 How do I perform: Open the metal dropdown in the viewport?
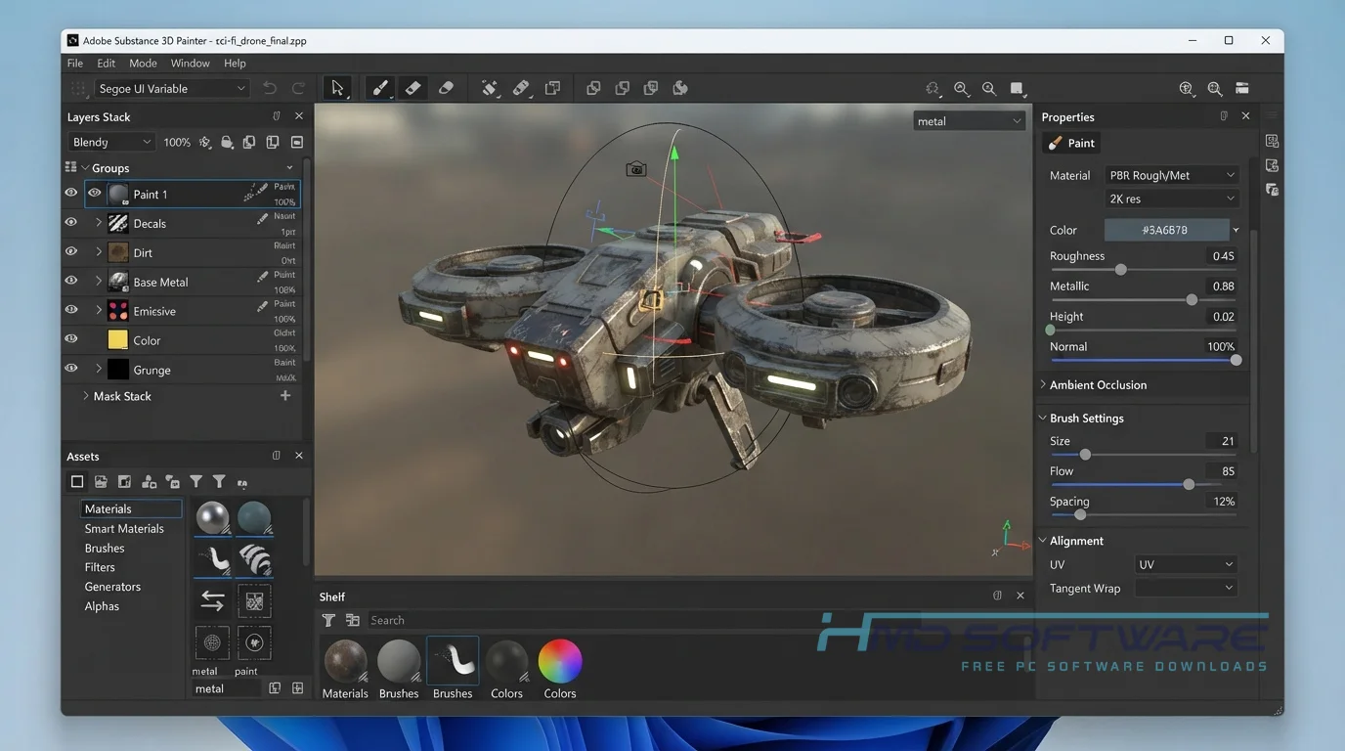[x=970, y=121]
